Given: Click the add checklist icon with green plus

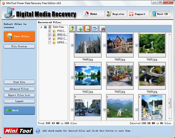Looking at the screenshot, I should [80, 28].
